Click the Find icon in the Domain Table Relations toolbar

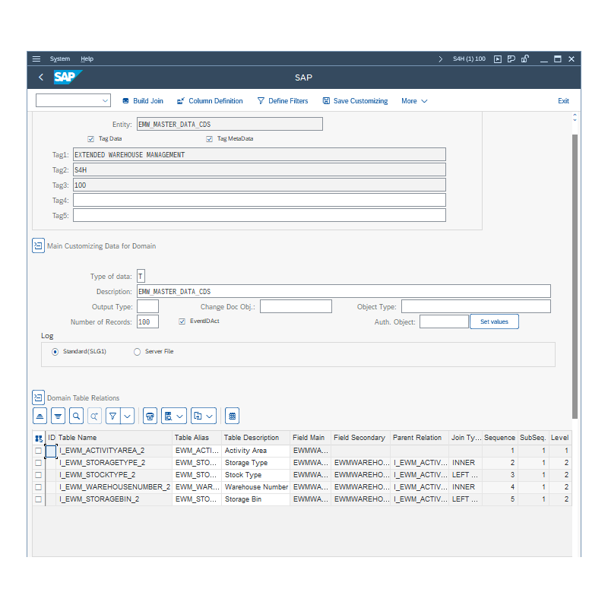(x=77, y=416)
